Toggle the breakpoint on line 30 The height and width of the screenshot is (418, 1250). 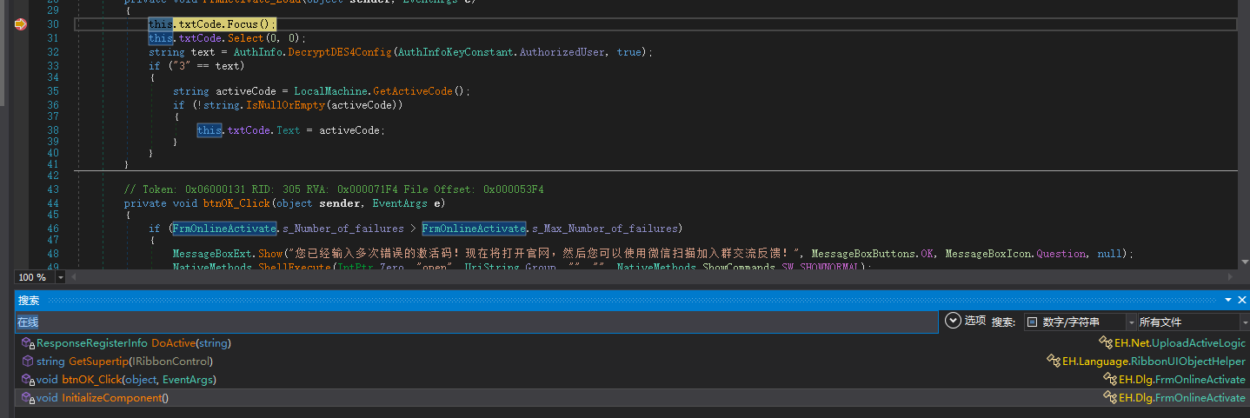pos(20,24)
